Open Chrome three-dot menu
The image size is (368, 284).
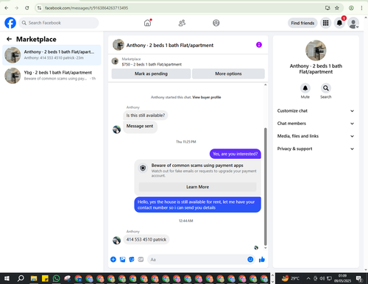click(x=361, y=8)
